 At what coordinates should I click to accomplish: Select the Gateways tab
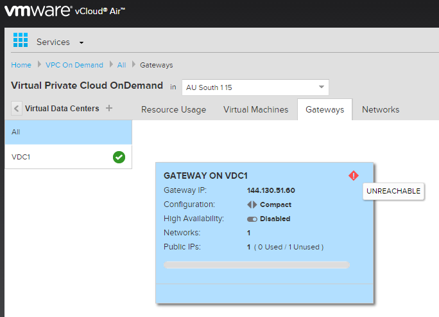325,109
